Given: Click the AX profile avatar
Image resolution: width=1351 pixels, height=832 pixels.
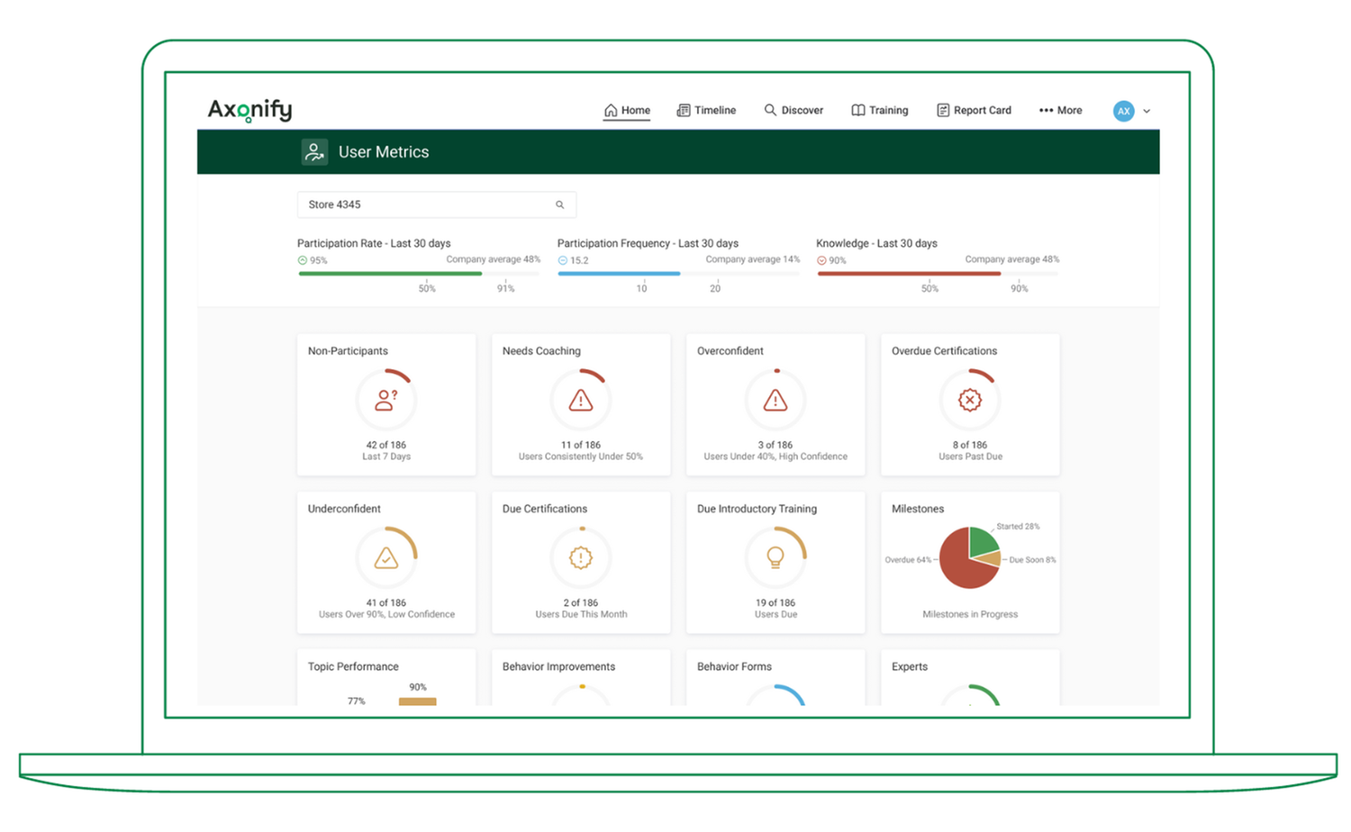Looking at the screenshot, I should pos(1123,111).
